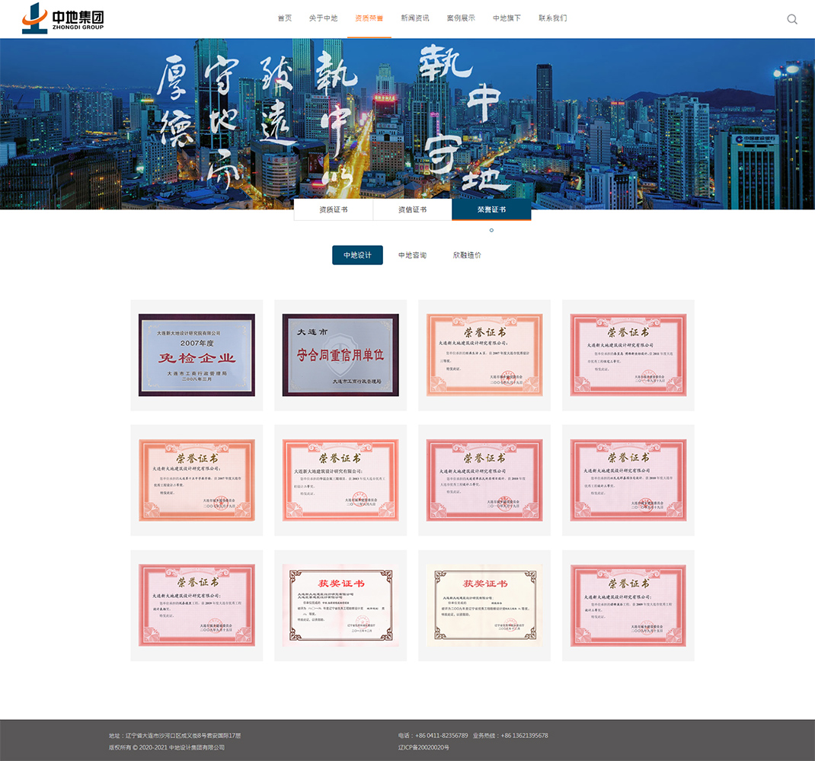Click the banner carousel indicator dot
815x761 pixels.
pos(491,230)
